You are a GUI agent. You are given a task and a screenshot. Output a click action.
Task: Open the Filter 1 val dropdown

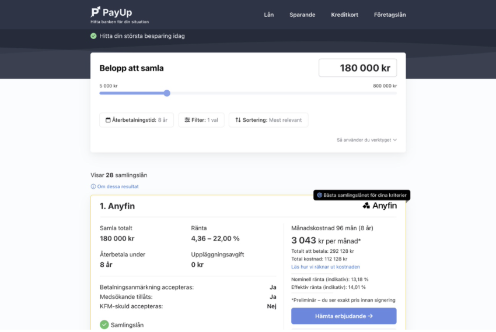[201, 120]
